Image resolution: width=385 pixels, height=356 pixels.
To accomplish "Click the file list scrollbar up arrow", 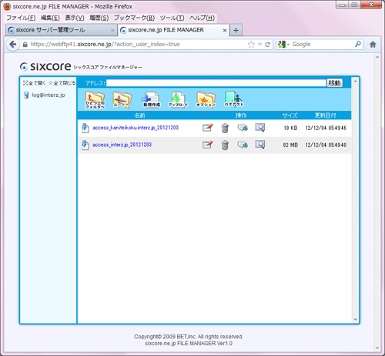I will pyautogui.click(x=355, y=82).
